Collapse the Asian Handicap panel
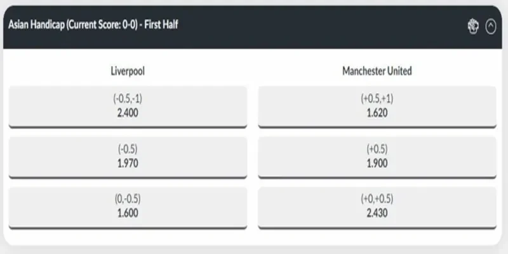The width and height of the screenshot is (508, 254). coord(490,27)
